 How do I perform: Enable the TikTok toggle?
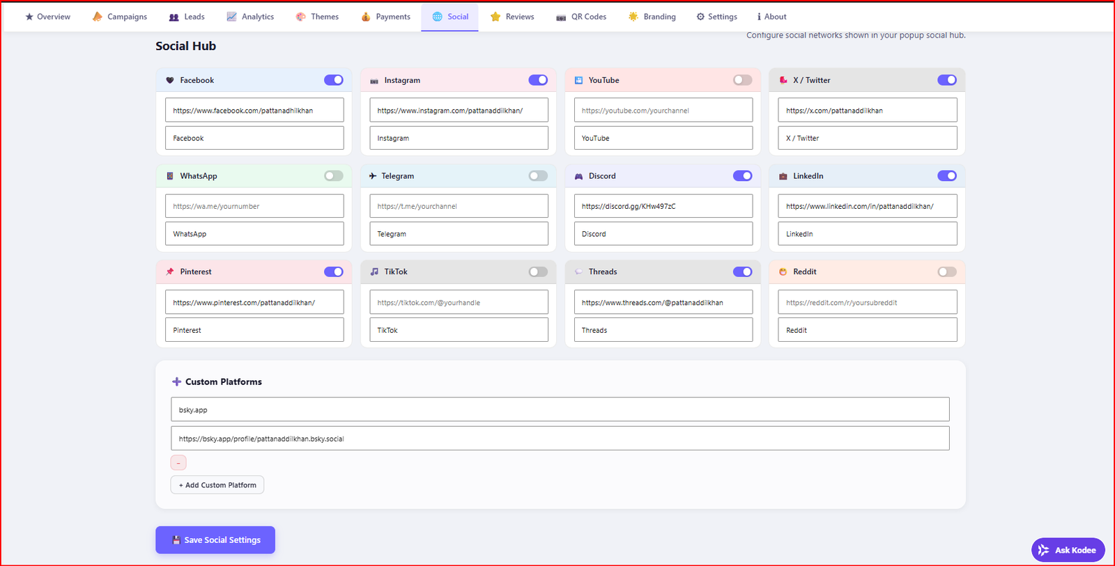pyautogui.click(x=538, y=272)
